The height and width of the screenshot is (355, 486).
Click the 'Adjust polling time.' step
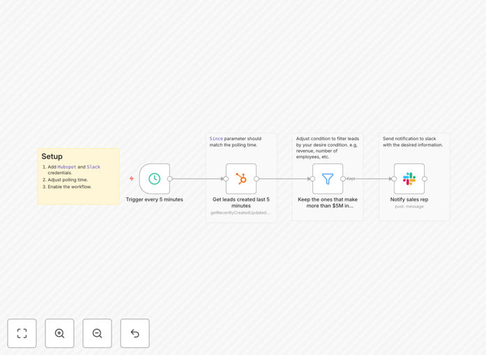(68, 180)
